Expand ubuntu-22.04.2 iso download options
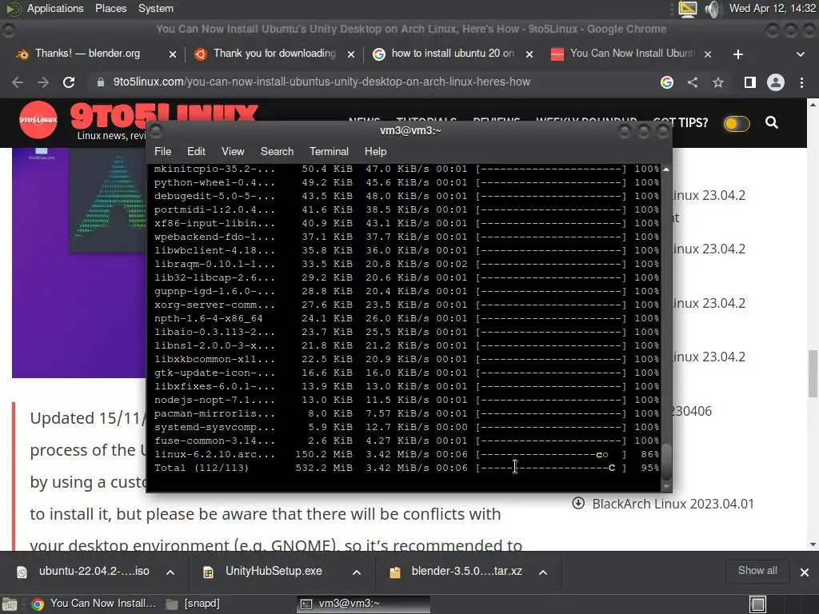 pyautogui.click(x=170, y=572)
